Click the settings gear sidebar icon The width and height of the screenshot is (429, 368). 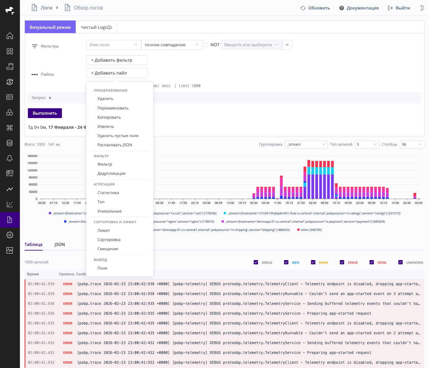click(10, 235)
